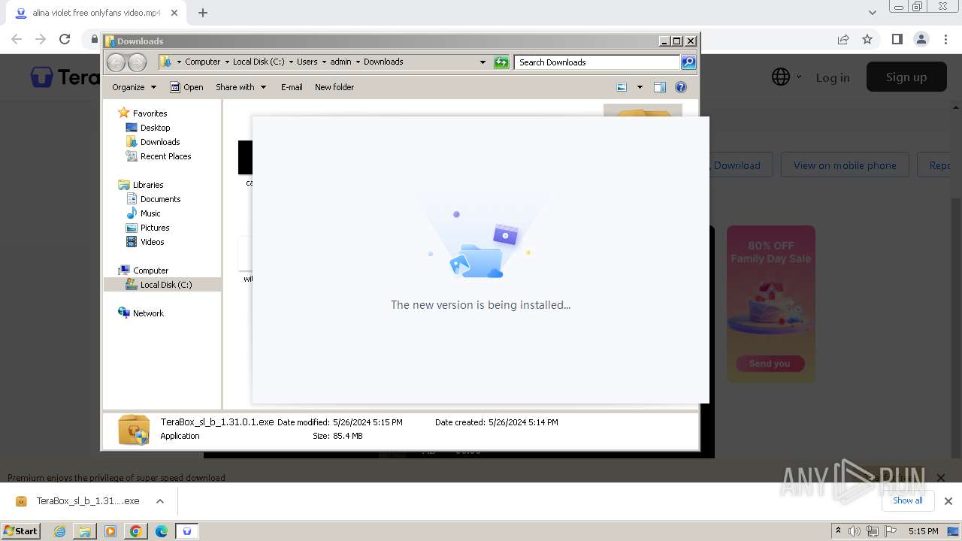
Task: Click the Sign up button
Action: coord(906,77)
